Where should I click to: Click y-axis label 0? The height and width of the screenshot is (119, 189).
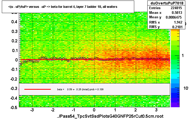click(17, 60)
